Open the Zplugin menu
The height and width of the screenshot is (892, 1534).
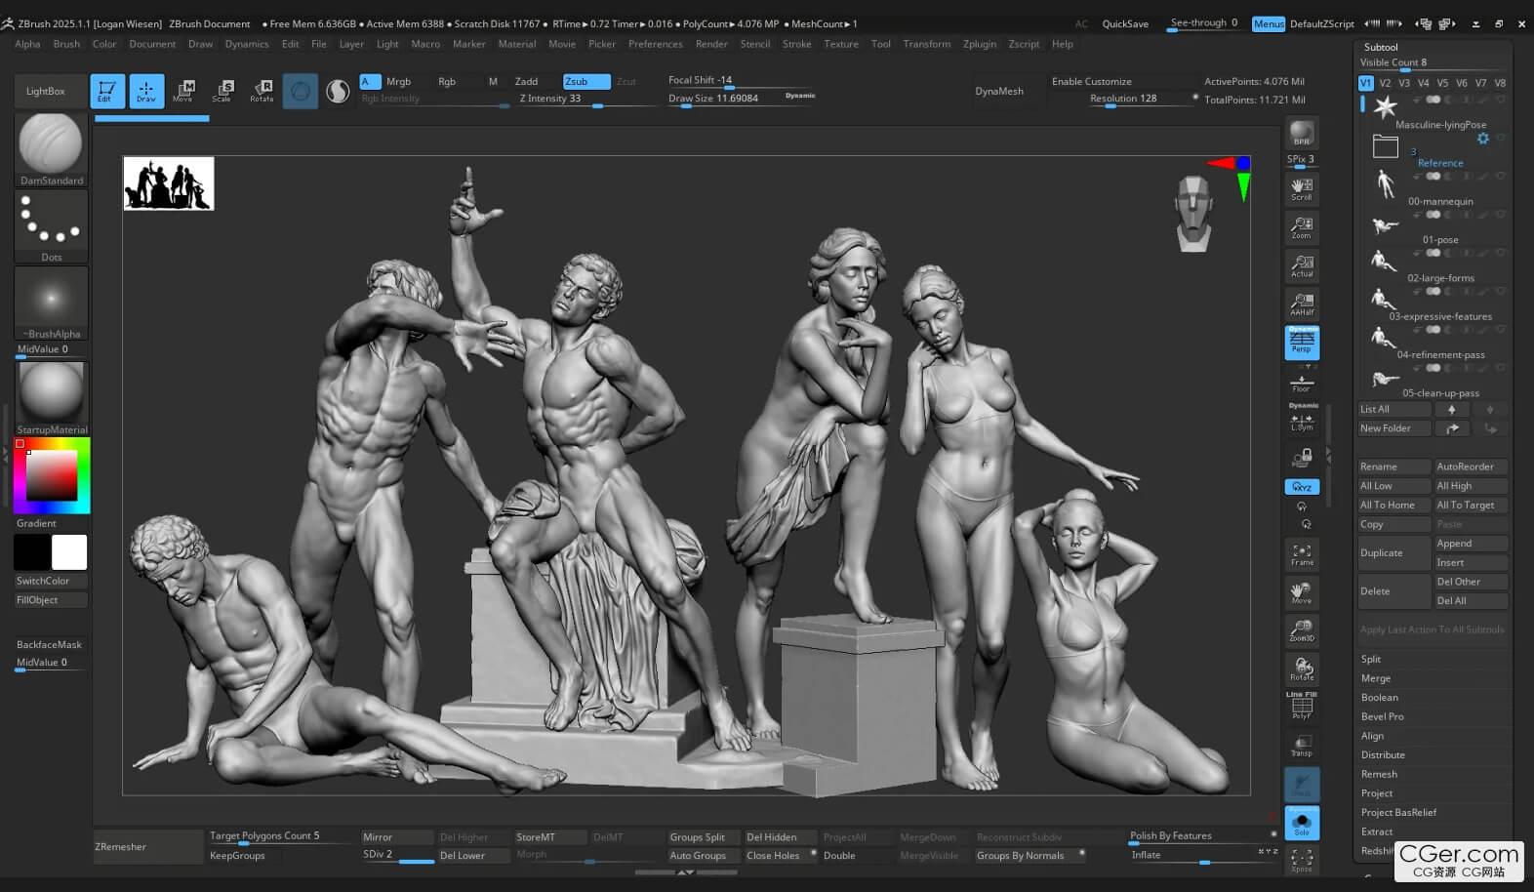(979, 44)
